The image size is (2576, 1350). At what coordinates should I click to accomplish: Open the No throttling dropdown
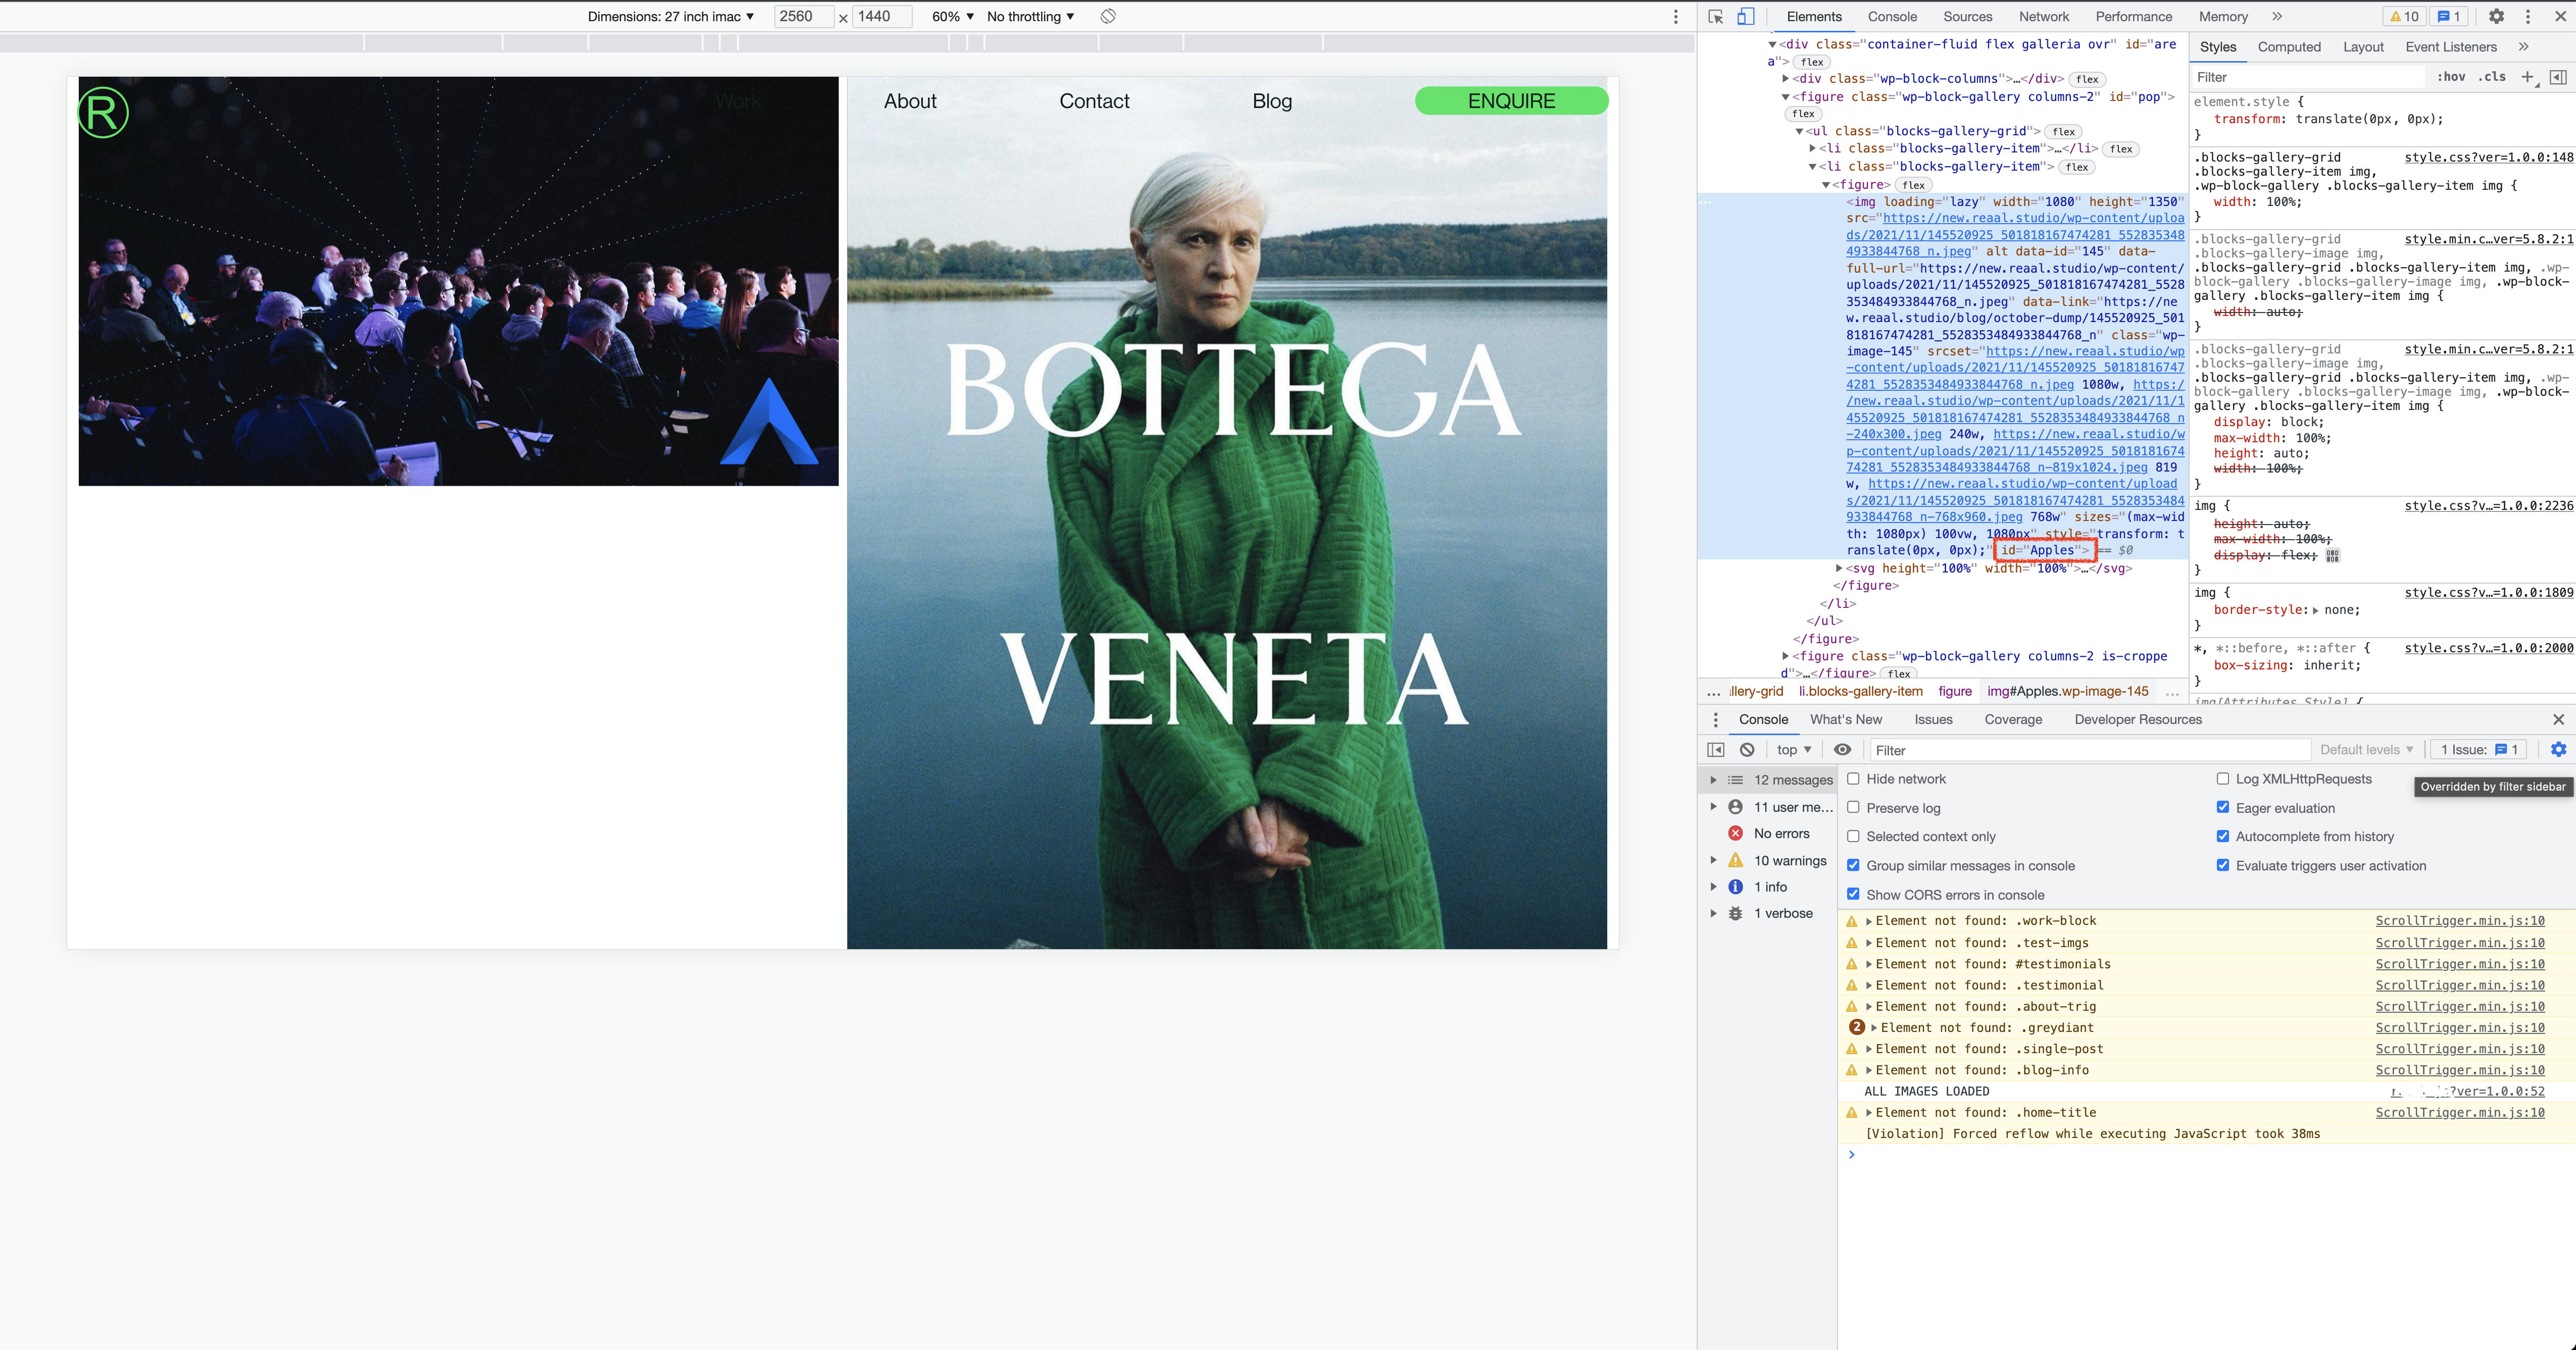pyautogui.click(x=1030, y=17)
